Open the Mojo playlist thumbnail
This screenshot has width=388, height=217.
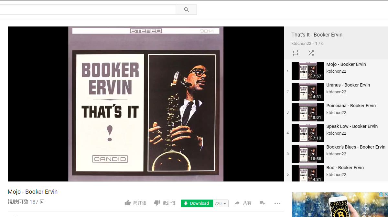[308, 71]
